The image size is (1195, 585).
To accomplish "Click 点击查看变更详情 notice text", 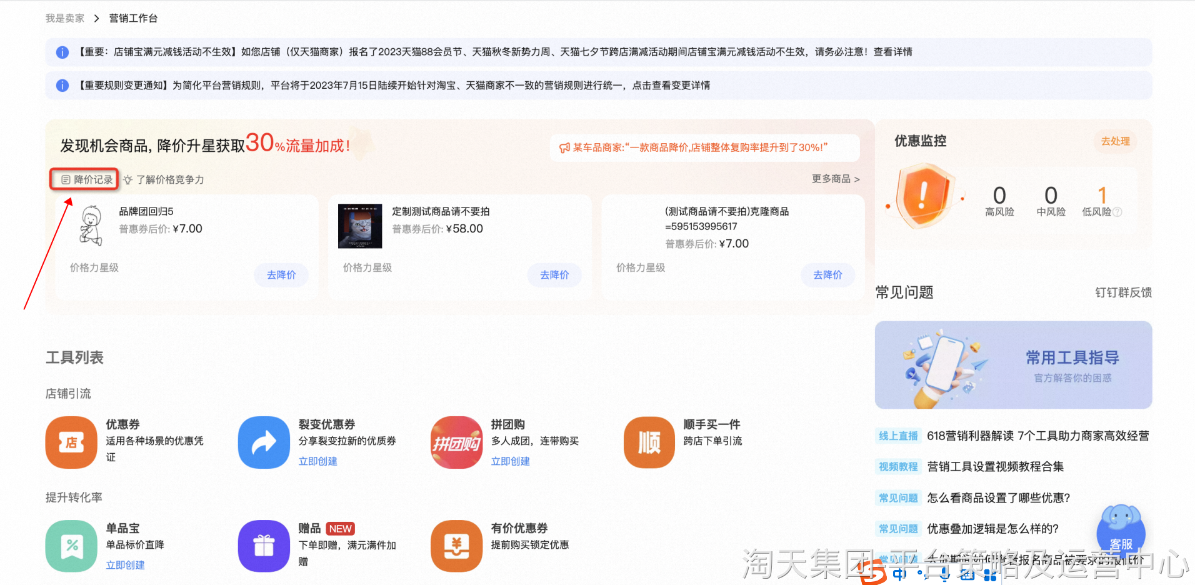I will coord(671,86).
